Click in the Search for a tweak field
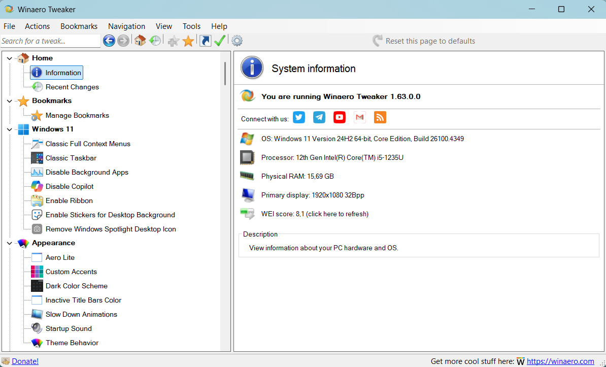The image size is (606, 367). tap(50, 41)
